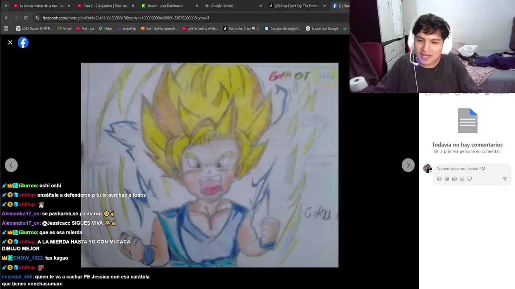Close the photo viewer with the X
Image resolution: width=515 pixels, height=289 pixels.
(10, 42)
